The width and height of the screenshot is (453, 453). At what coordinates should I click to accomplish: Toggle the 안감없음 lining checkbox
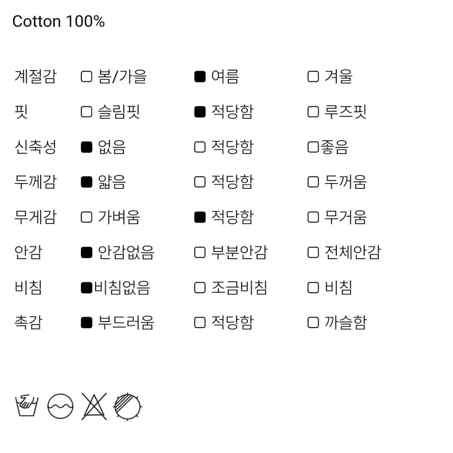pos(86,252)
